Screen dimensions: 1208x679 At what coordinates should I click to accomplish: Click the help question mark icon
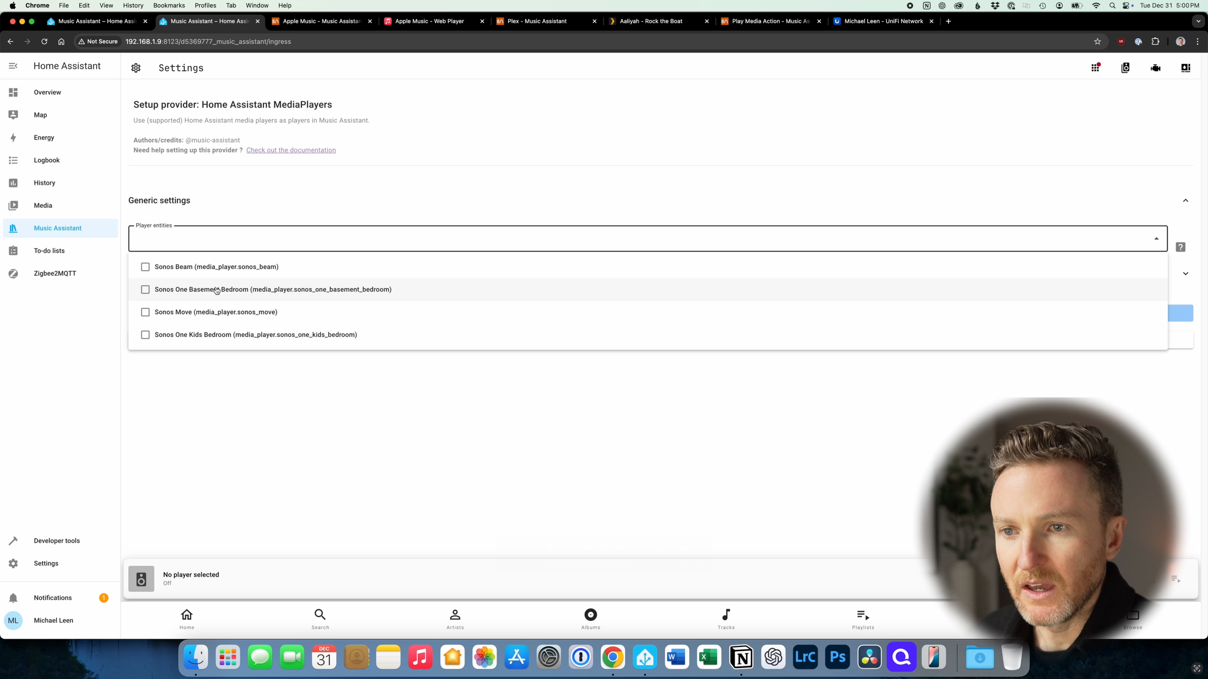tap(1180, 247)
